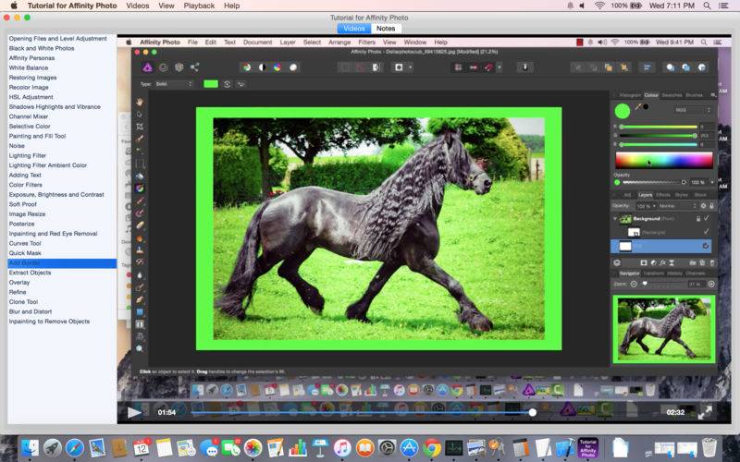Select the hand View tool
740x462 pixels.
coord(140,101)
